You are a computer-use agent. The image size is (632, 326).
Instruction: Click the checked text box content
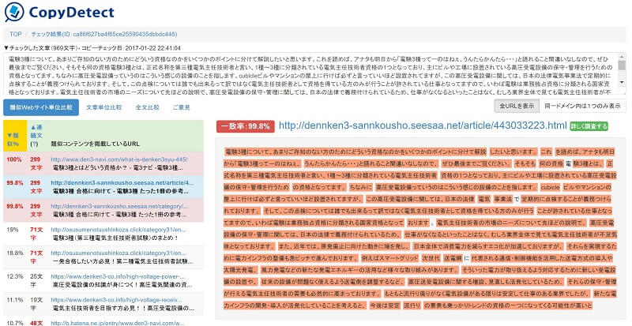click(x=310, y=74)
